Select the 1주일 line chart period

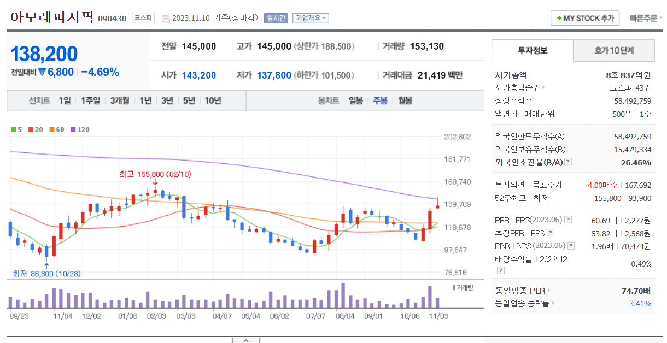click(90, 100)
